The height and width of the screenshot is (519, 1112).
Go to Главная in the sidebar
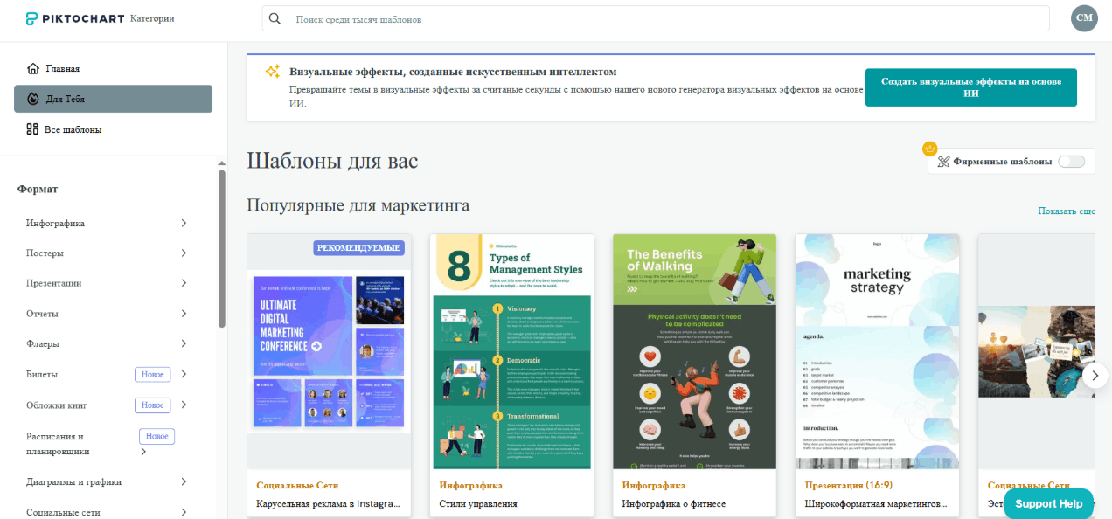pyautogui.click(x=113, y=68)
